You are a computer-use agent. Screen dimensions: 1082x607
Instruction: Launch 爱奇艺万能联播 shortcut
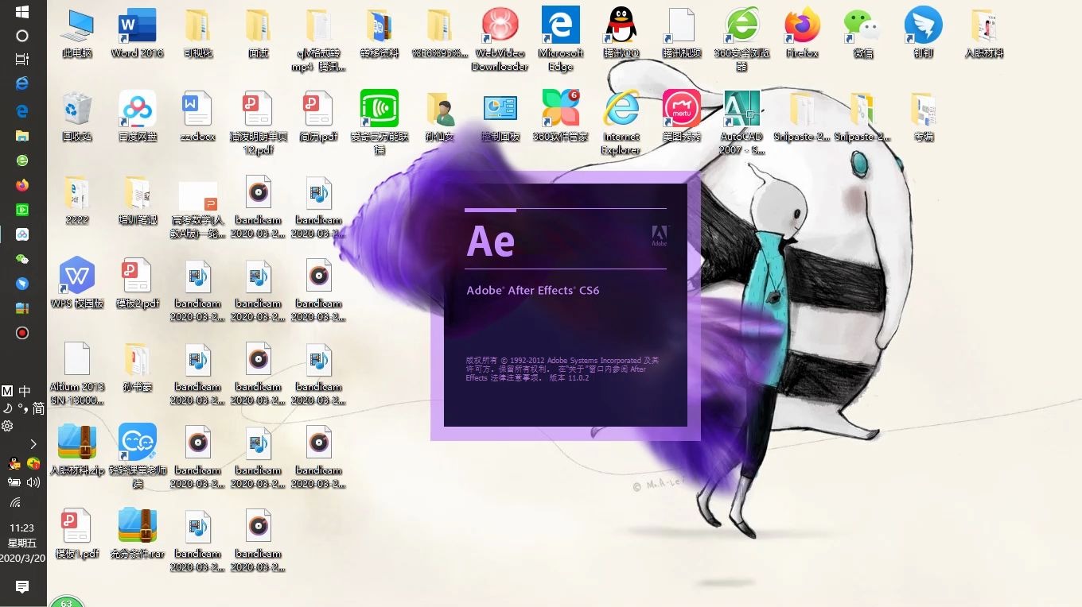[379, 122]
